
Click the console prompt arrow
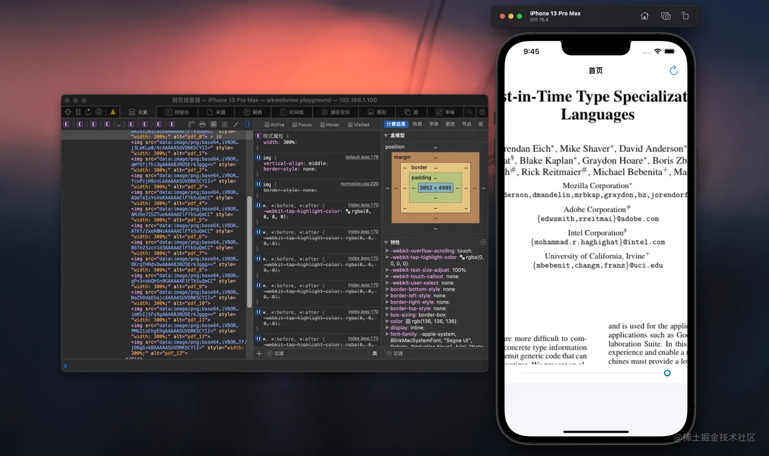[x=65, y=366]
